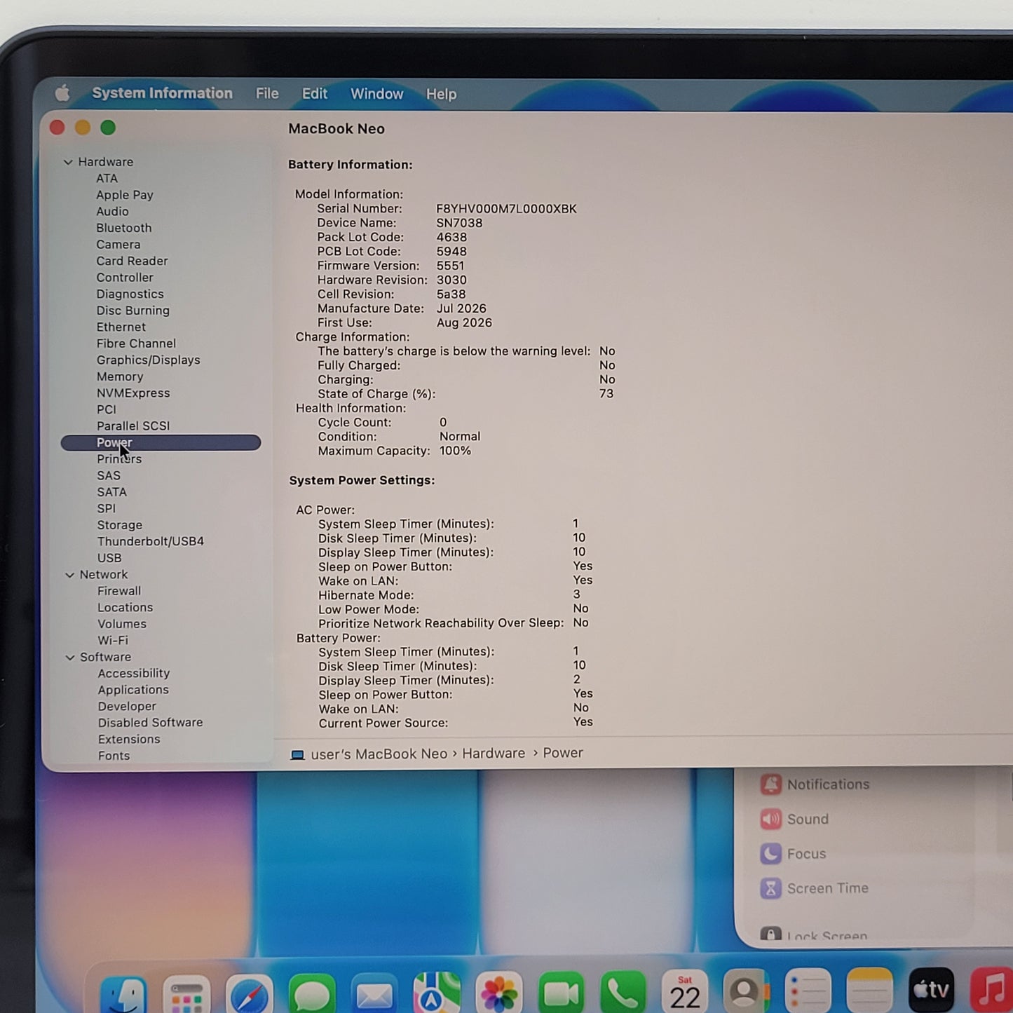Image resolution: width=1013 pixels, height=1013 pixels.
Task: Select Card Reader in the sidebar
Action: [x=132, y=261]
